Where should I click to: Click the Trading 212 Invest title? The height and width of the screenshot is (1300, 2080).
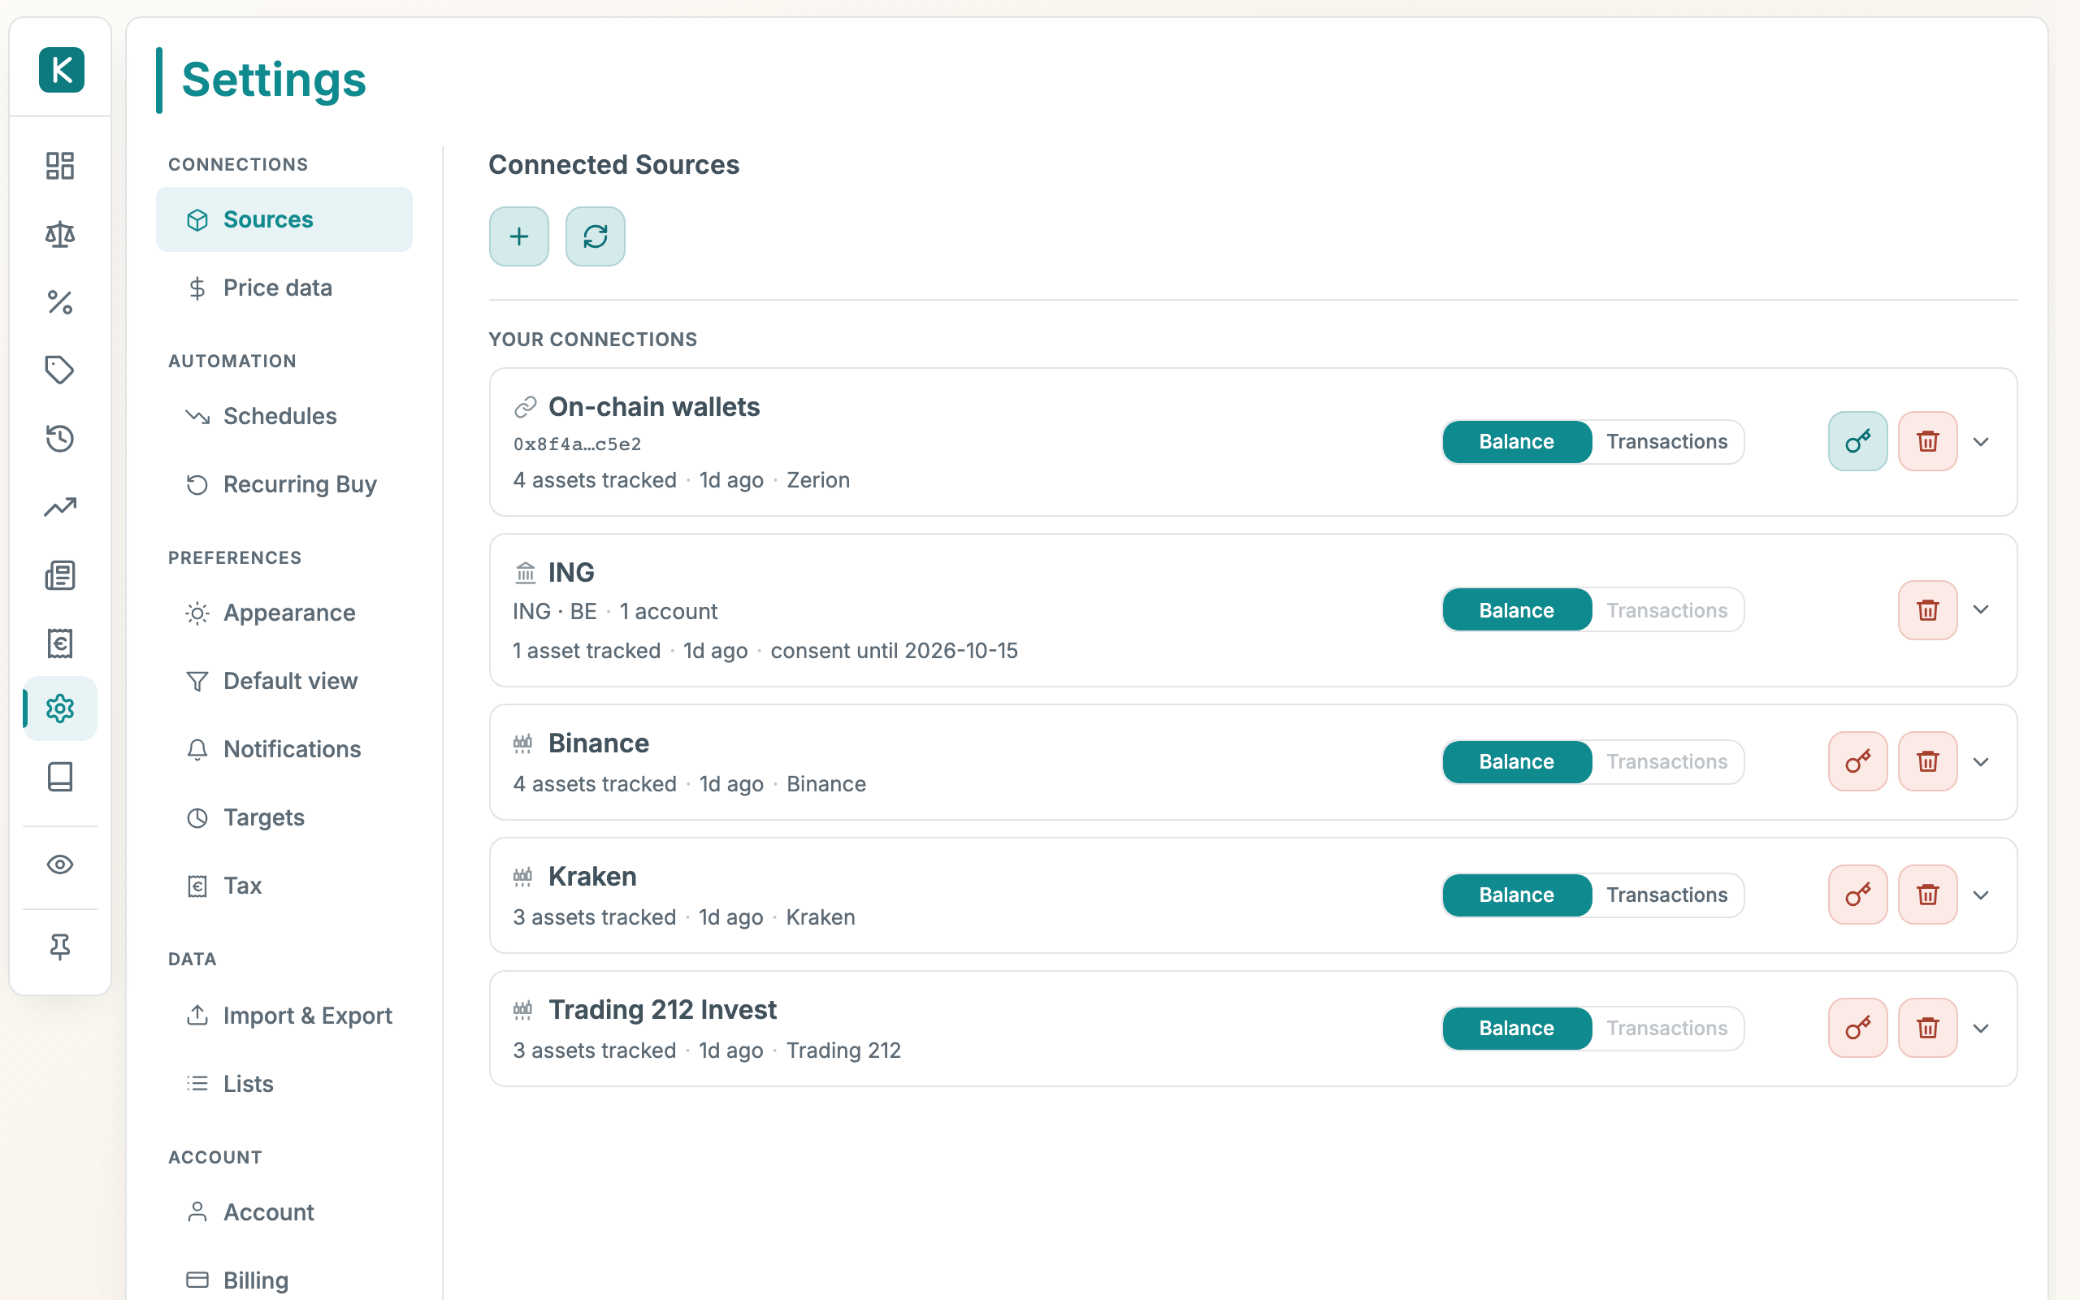click(x=663, y=1009)
